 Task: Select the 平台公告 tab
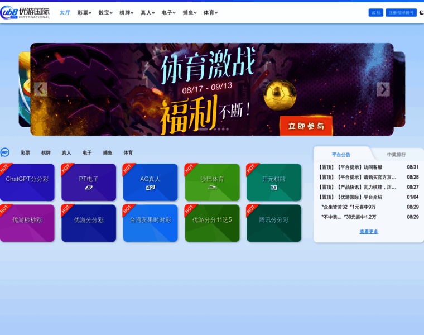click(x=341, y=155)
